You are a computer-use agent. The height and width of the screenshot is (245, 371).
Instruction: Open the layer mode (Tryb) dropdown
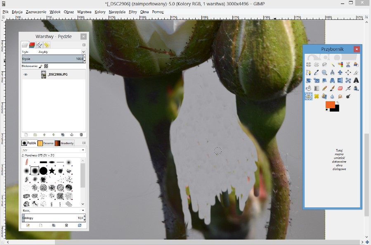83,52
